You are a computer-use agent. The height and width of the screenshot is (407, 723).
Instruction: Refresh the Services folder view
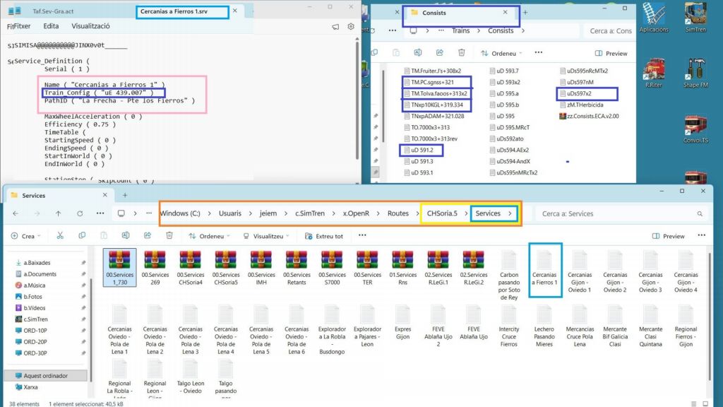point(80,213)
